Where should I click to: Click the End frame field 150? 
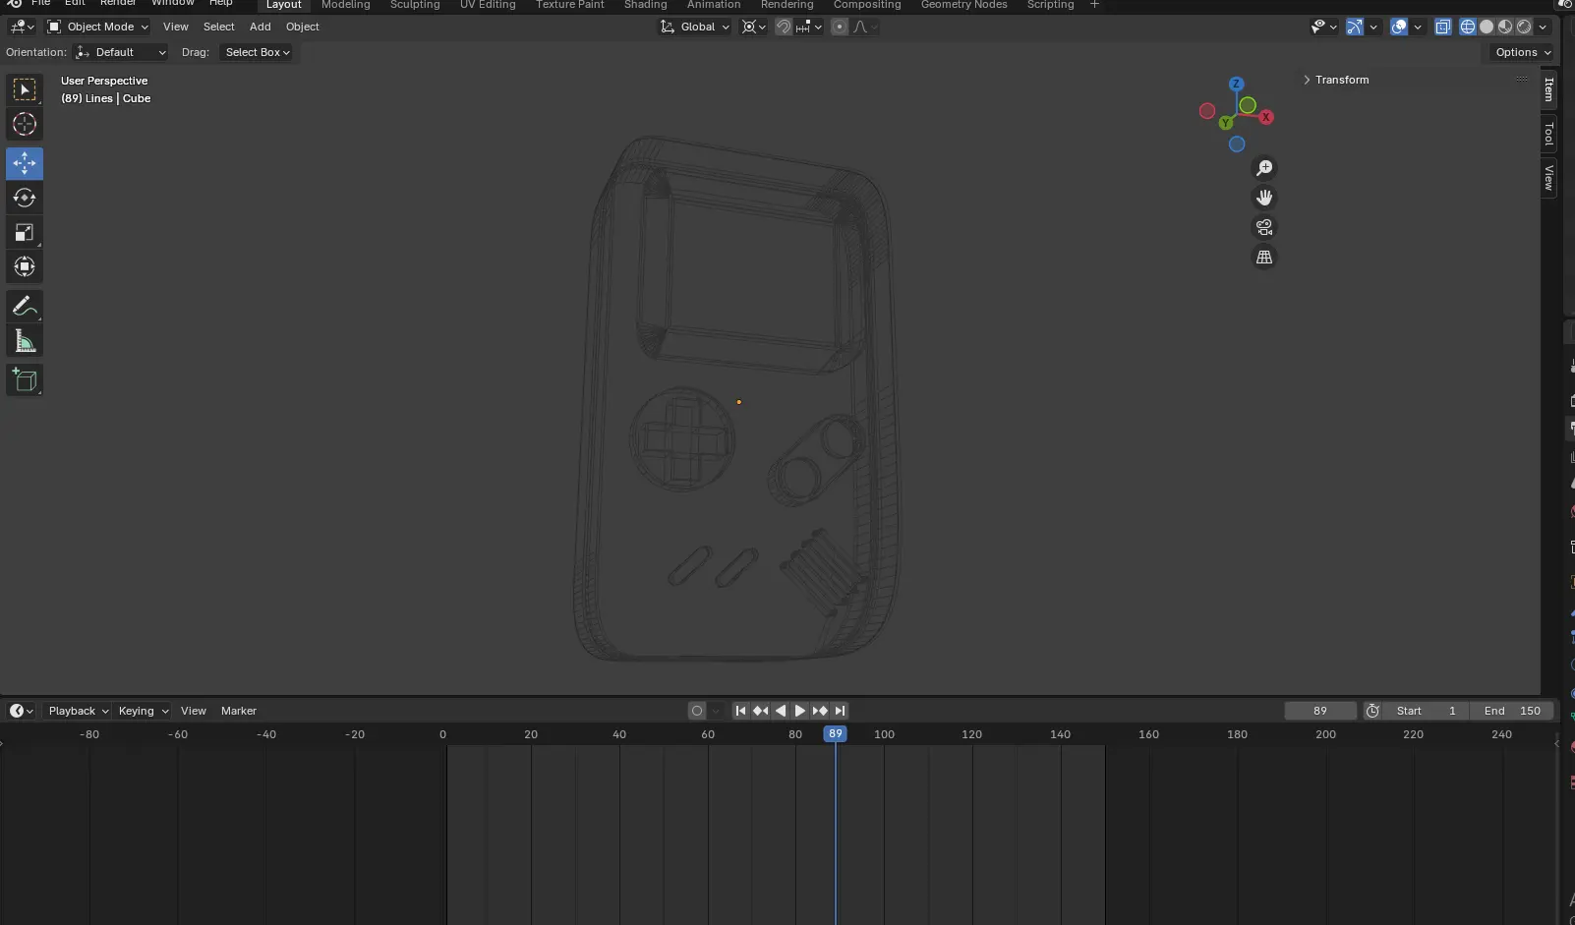point(1512,711)
